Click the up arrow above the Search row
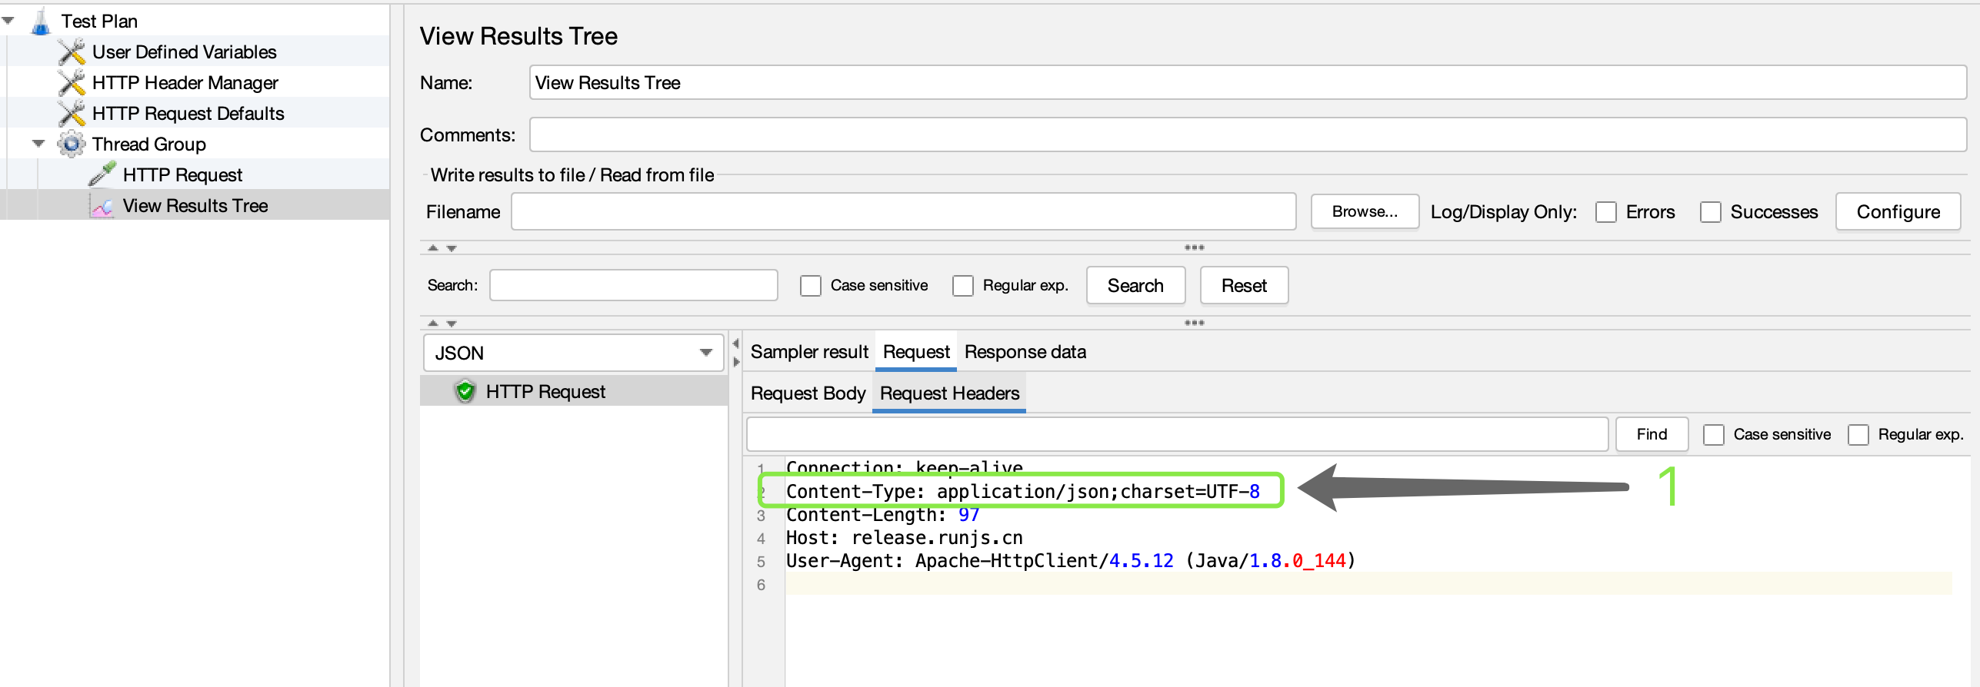 [x=433, y=247]
